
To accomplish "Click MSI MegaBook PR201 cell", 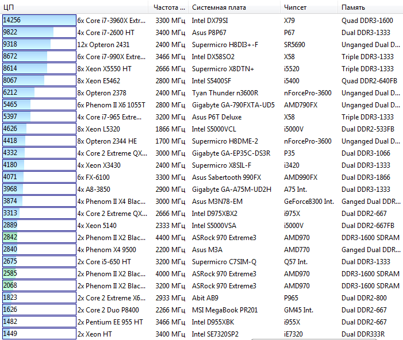I will 225,310.
